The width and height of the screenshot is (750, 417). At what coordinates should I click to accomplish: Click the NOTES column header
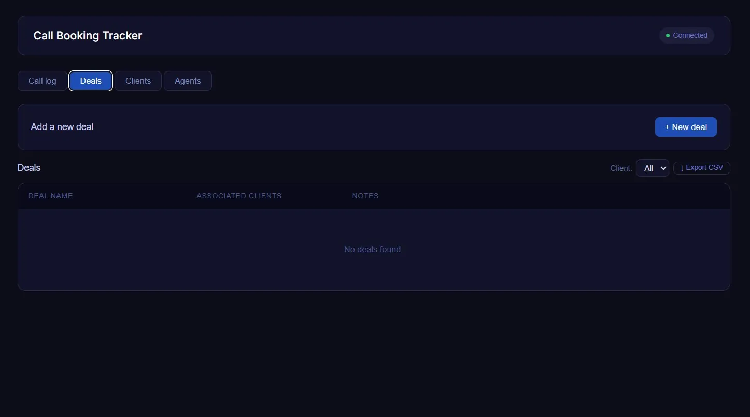coord(365,196)
